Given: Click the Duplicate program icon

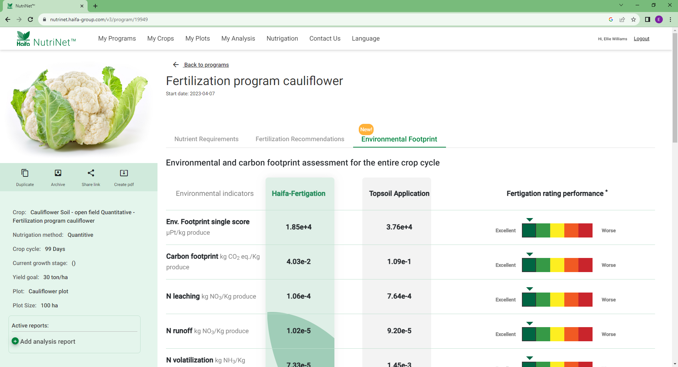Looking at the screenshot, I should pyautogui.click(x=25, y=173).
